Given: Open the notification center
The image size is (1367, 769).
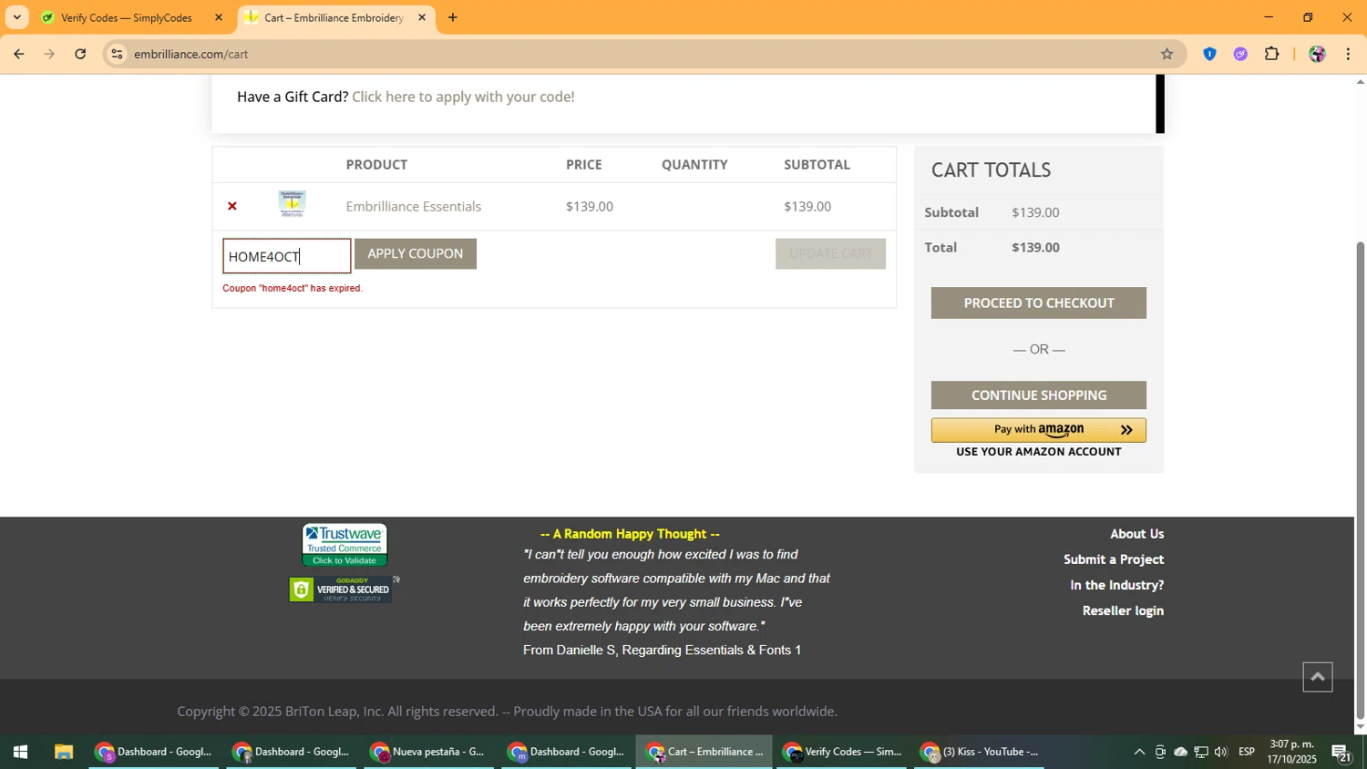Looking at the screenshot, I should point(1341,753).
